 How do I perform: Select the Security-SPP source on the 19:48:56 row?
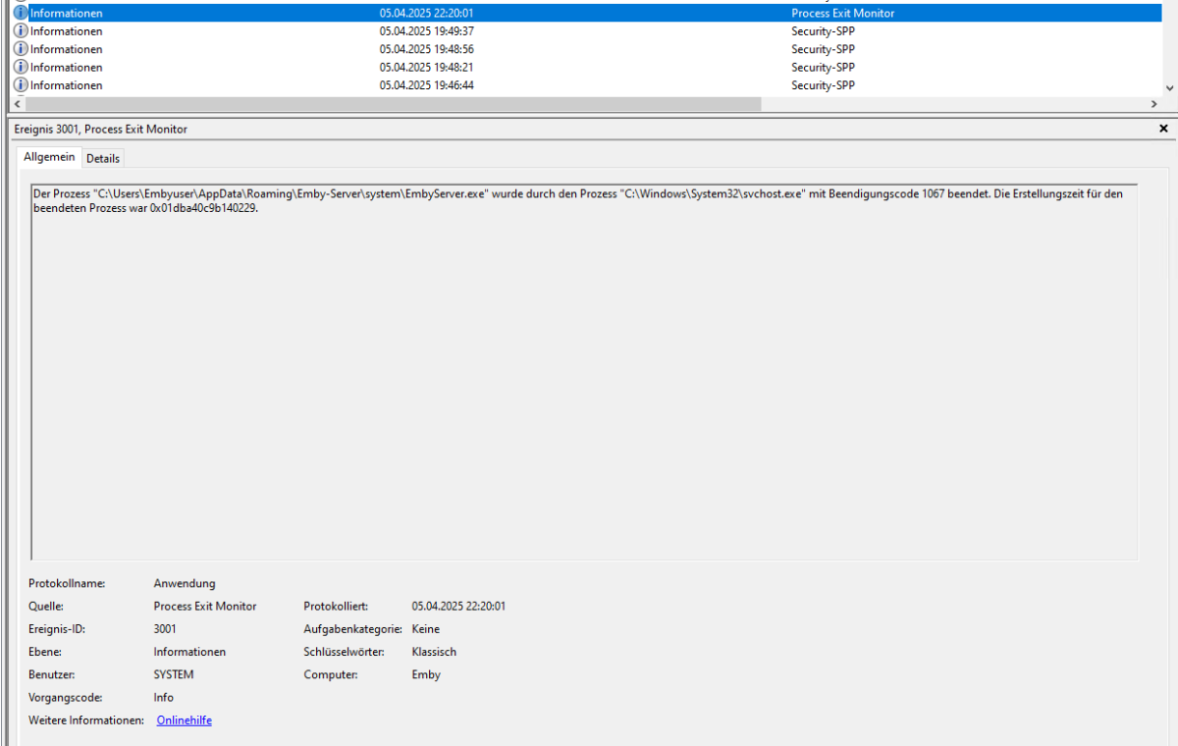tap(823, 49)
